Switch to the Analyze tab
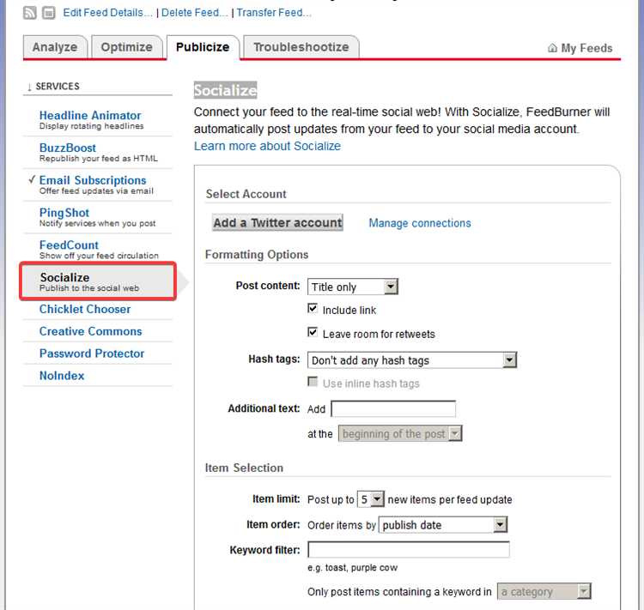Viewport: 644px width, 610px height. [55, 47]
